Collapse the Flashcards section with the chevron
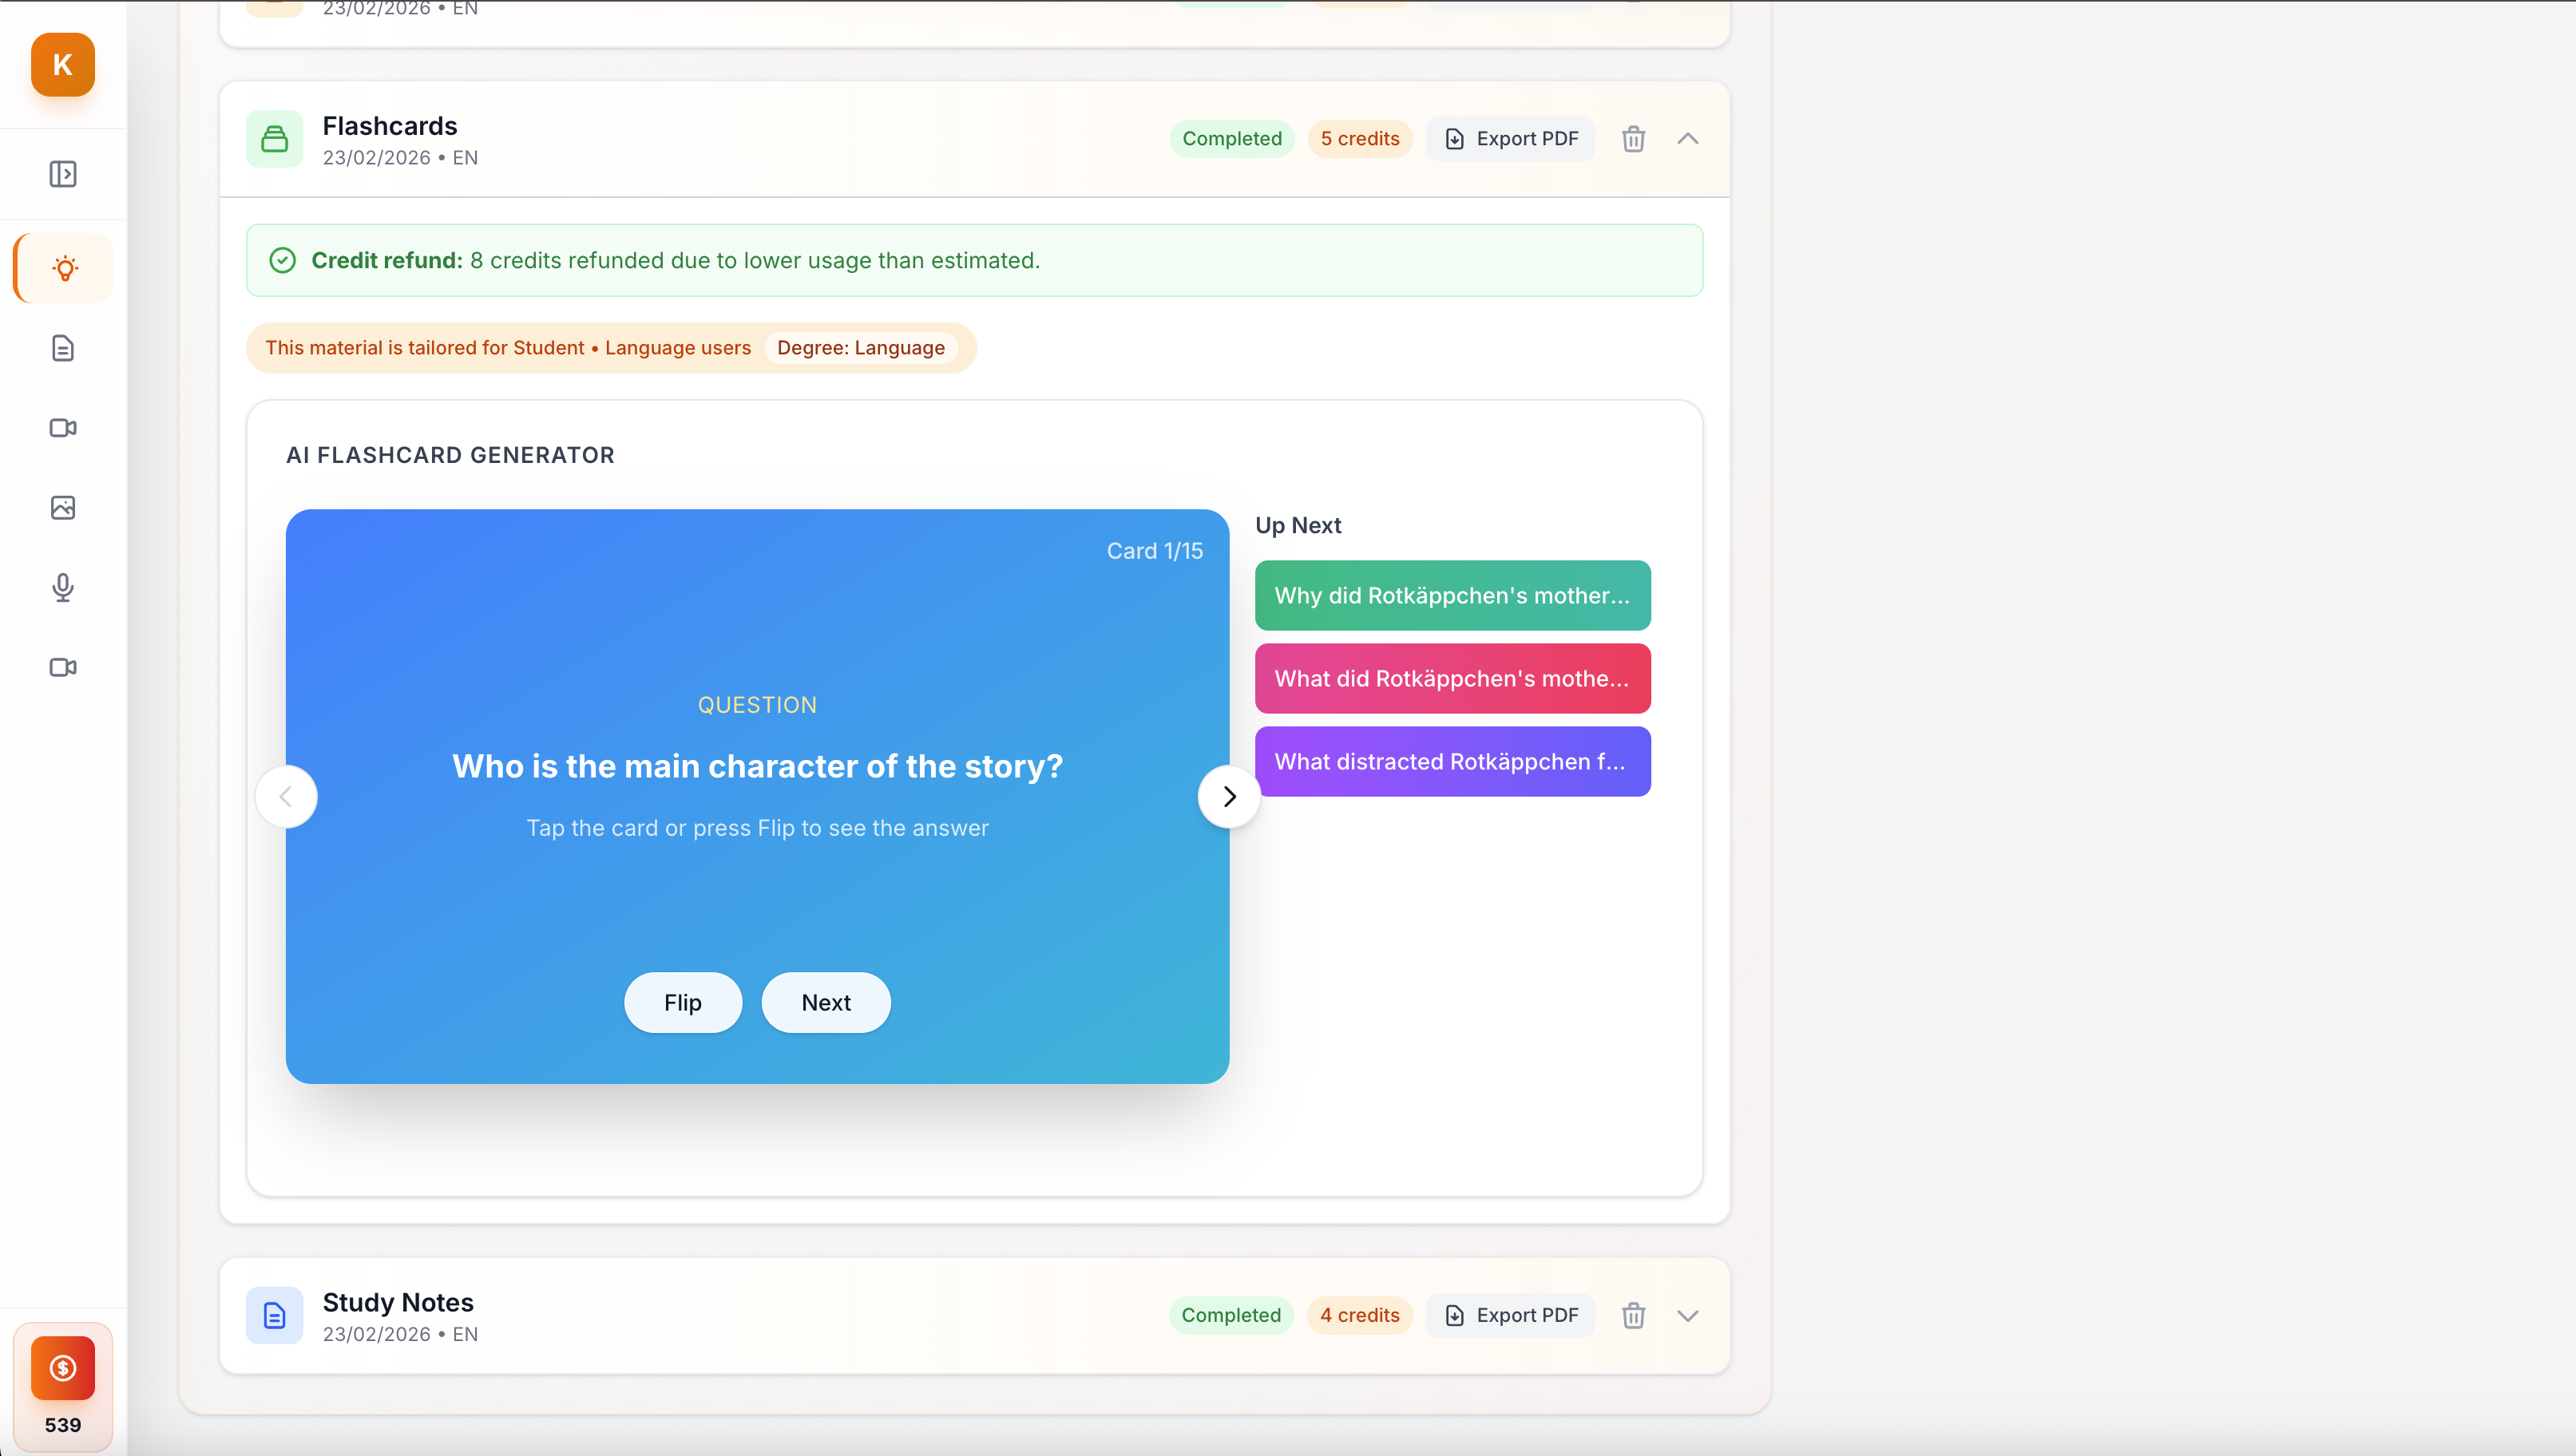 click(1687, 139)
